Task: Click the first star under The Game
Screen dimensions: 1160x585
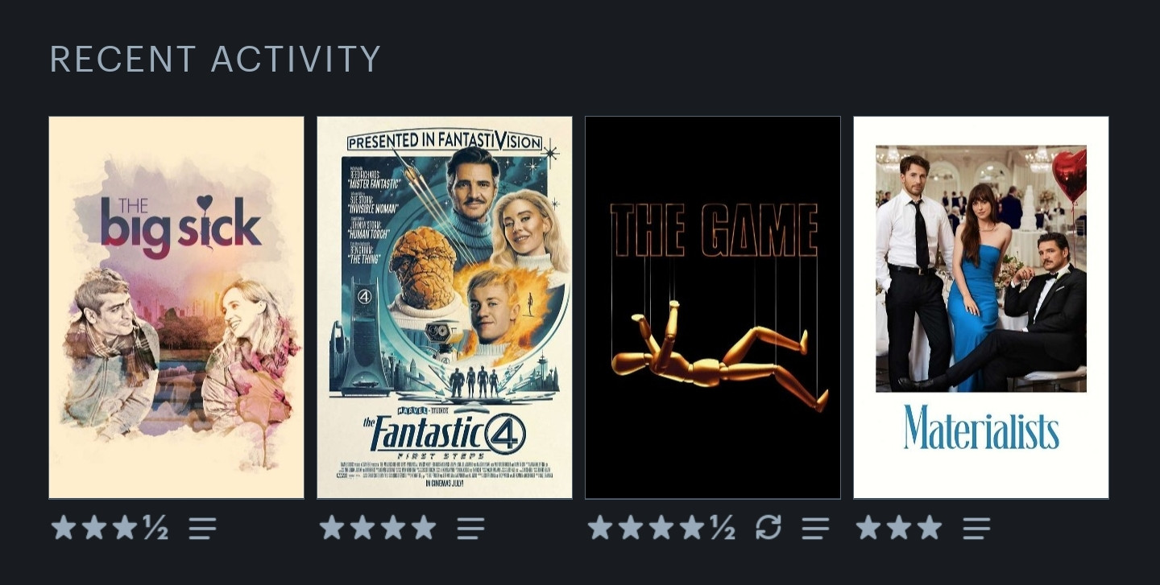Action: tap(600, 528)
